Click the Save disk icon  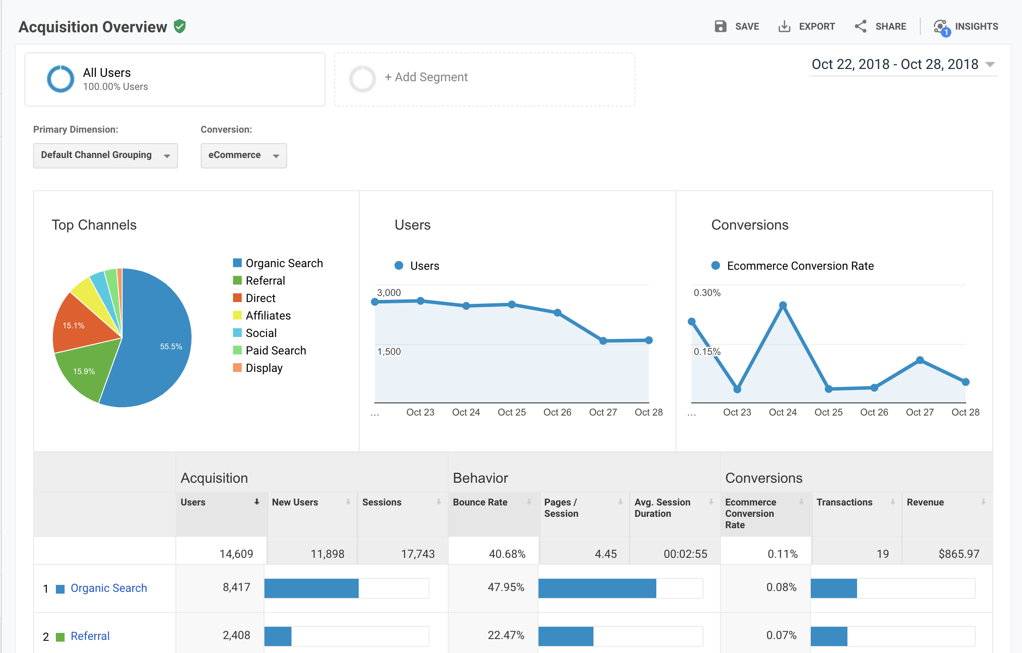(x=720, y=26)
